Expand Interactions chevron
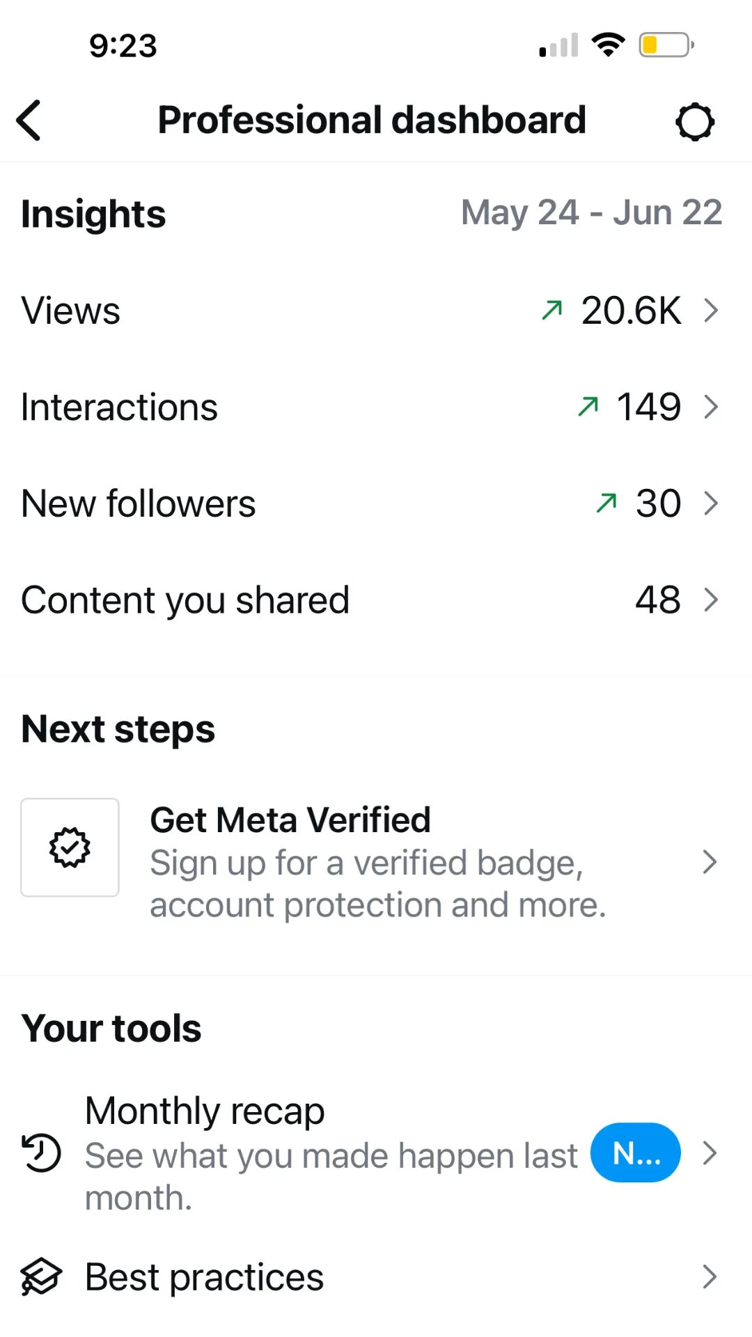The height and width of the screenshot is (1337, 752). click(710, 407)
